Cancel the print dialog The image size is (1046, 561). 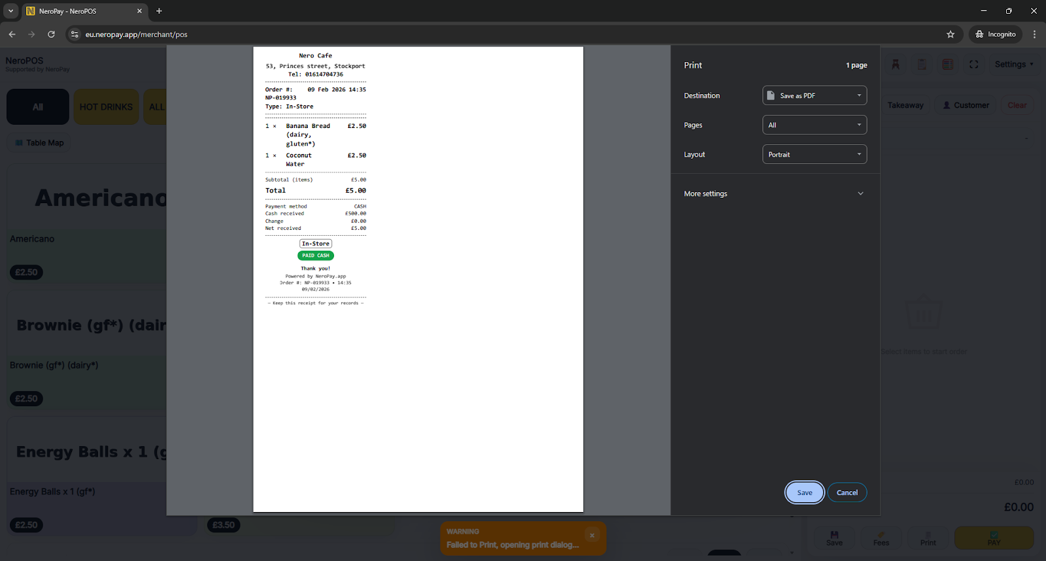click(847, 492)
